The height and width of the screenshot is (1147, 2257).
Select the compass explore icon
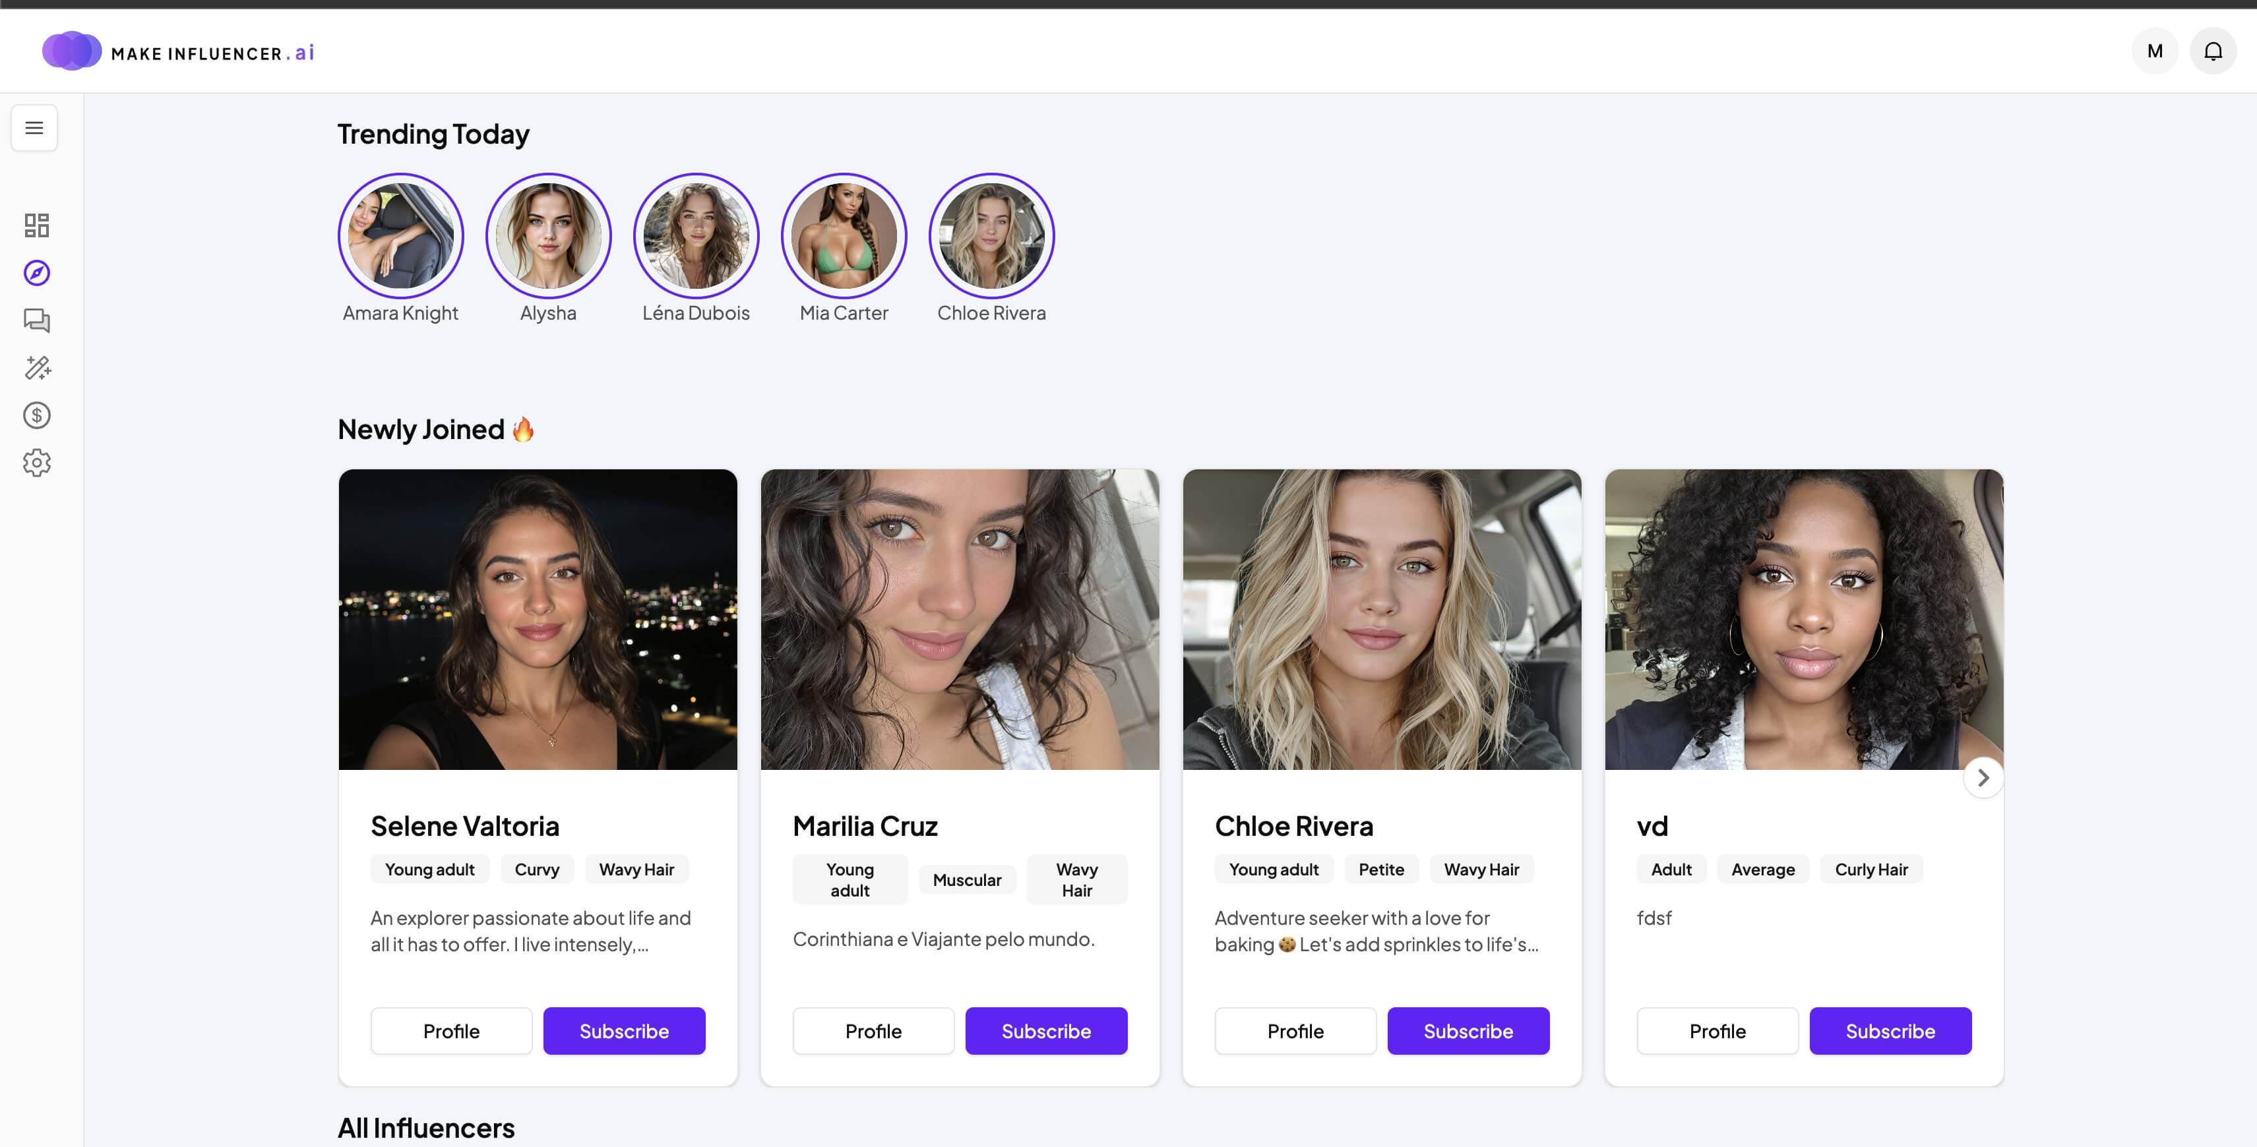coord(37,273)
